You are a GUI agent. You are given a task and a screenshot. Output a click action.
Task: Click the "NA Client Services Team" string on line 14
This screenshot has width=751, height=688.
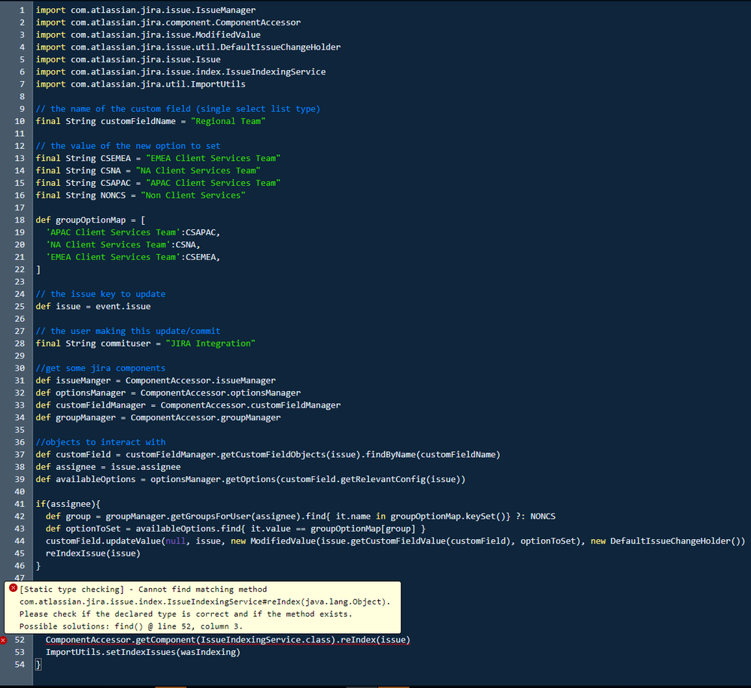click(198, 171)
